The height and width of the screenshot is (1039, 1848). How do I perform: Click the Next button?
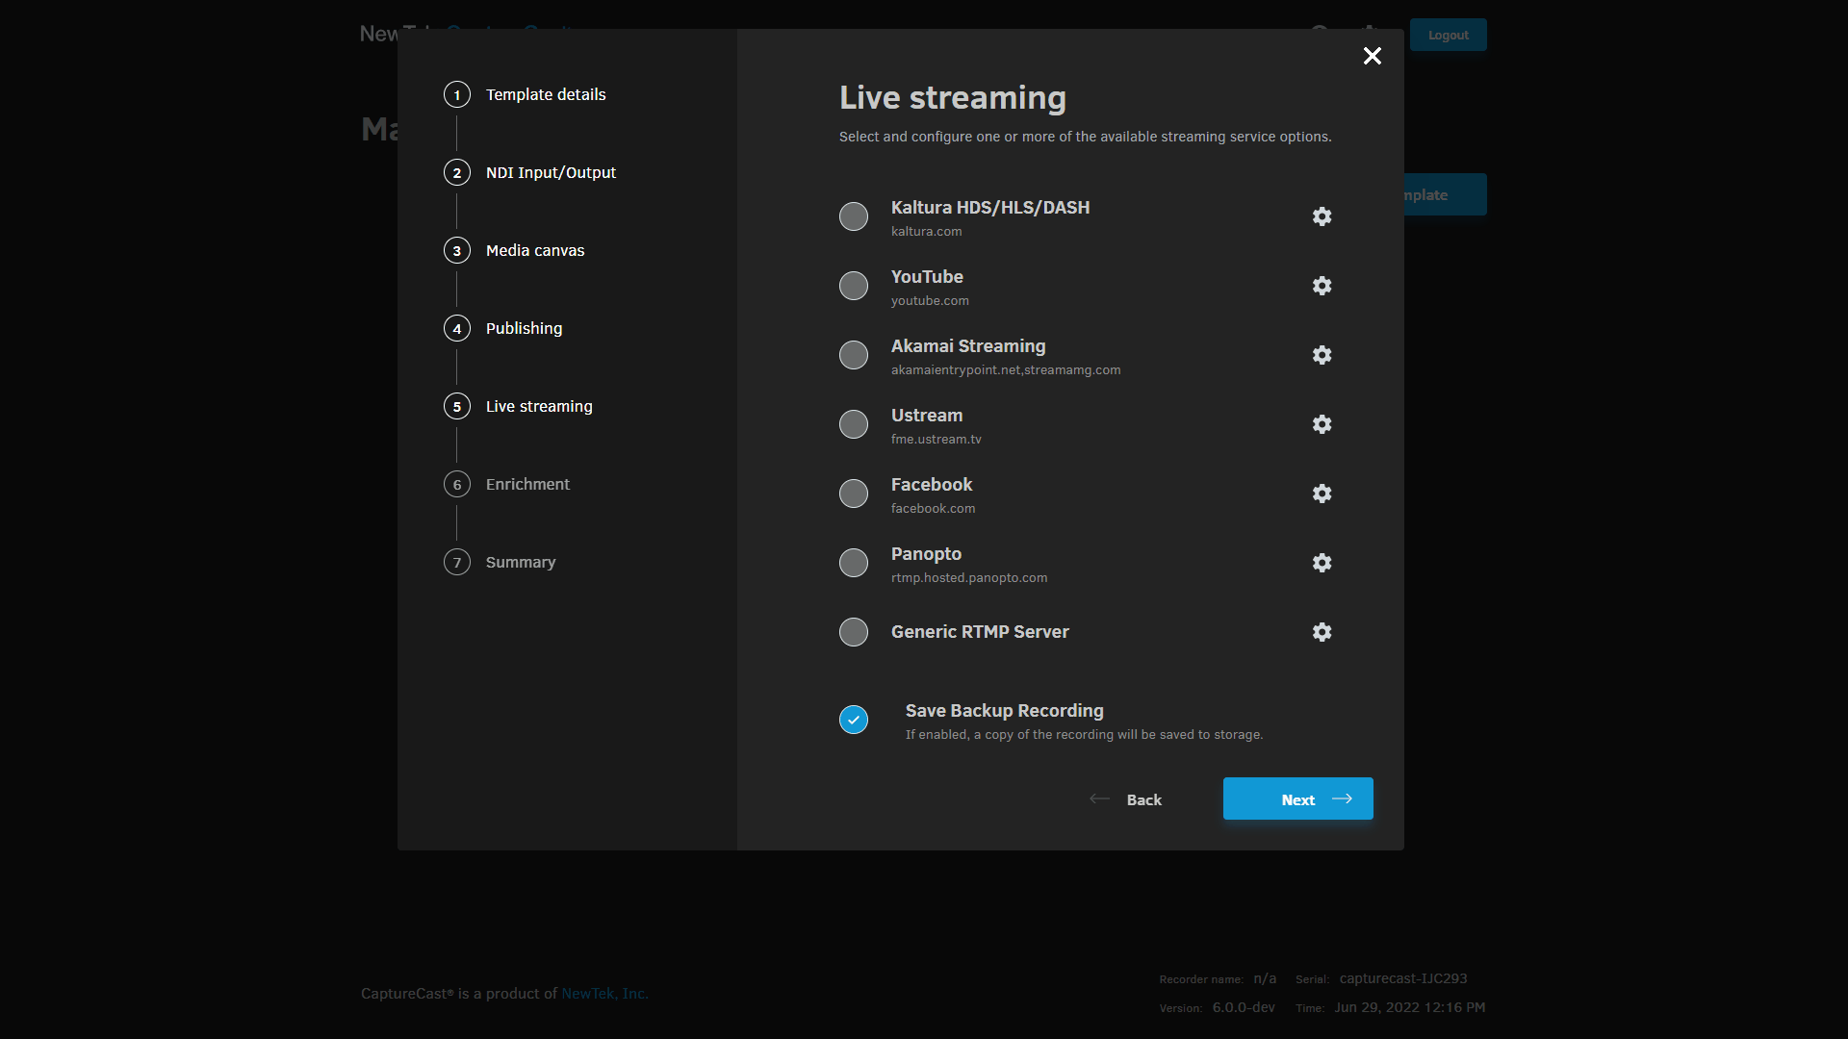(1296, 798)
